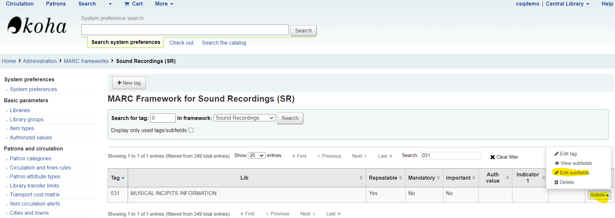Collapse the Actions dropdown for tag 031
Screen dimensions: 615x218
(599, 195)
